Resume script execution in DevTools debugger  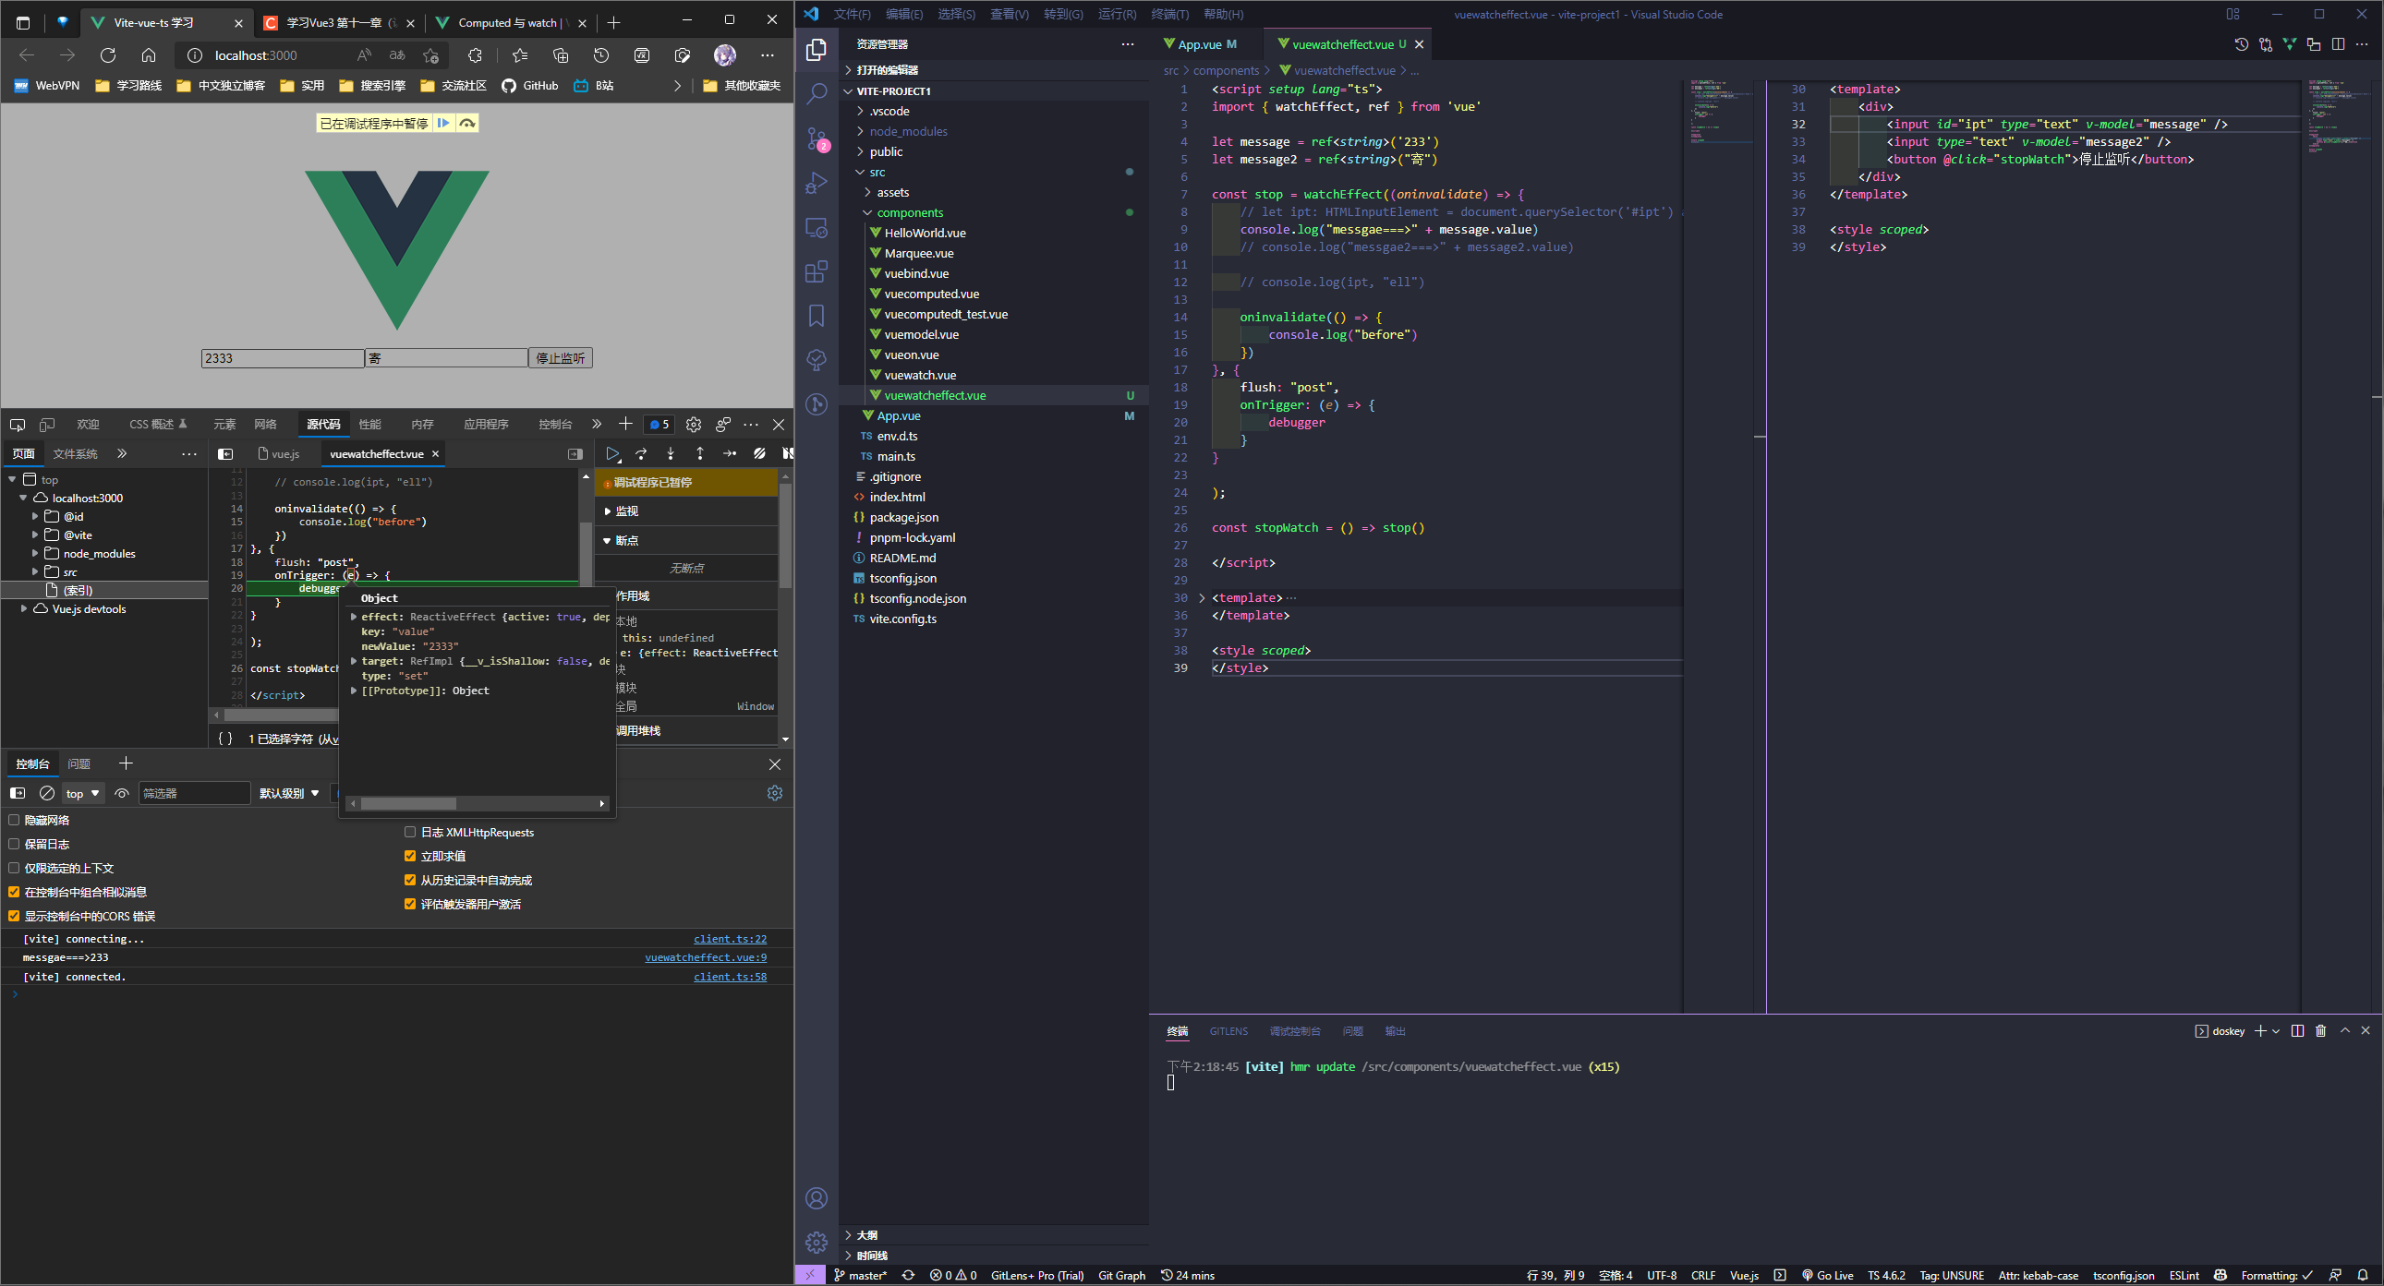coord(611,453)
